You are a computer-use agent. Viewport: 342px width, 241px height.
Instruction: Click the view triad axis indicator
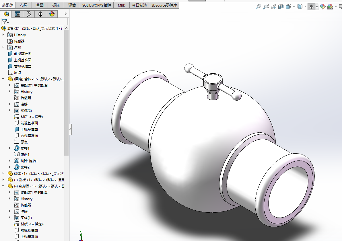(81, 236)
